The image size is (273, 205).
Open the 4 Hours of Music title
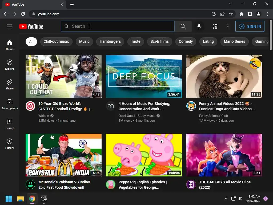[x=144, y=106]
